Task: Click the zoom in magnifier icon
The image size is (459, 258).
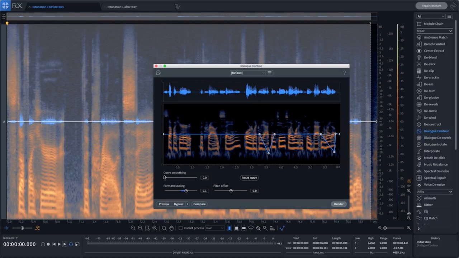Action: coord(133,228)
